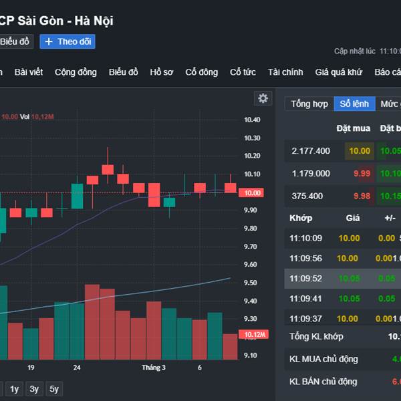Switch to the Bài viết tab
The width and height of the screenshot is (401, 401).
29,72
